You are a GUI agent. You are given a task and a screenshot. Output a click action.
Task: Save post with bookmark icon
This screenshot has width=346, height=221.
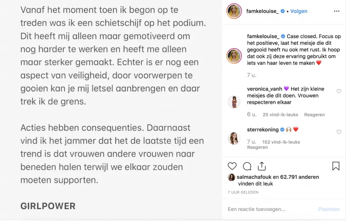click(336, 166)
